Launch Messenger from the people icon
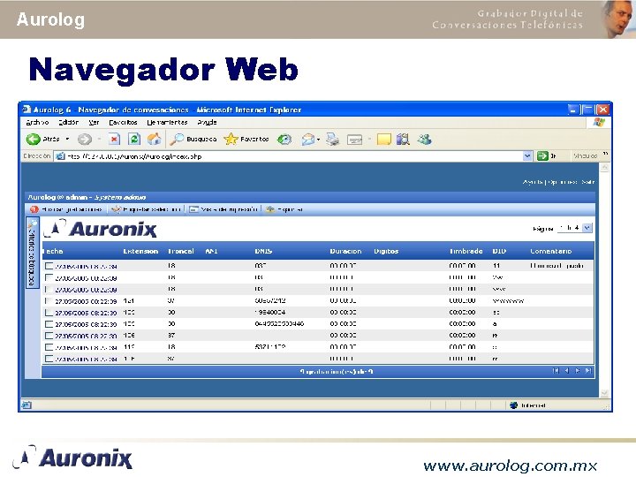 [x=424, y=140]
